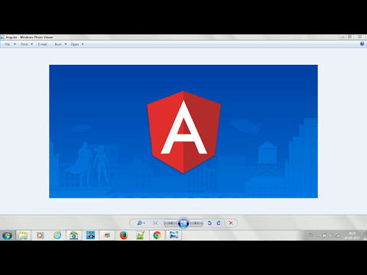The image size is (367, 275).
Task: Go to the next photo
Action: [x=196, y=223]
